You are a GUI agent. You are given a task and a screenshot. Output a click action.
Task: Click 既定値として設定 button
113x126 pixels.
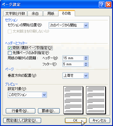click(22, 120)
